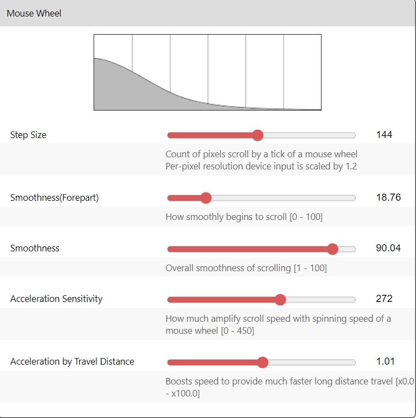This screenshot has width=419, height=418.
Task: Click the Acceleration by Travel Distance label
Action: coord(72,361)
